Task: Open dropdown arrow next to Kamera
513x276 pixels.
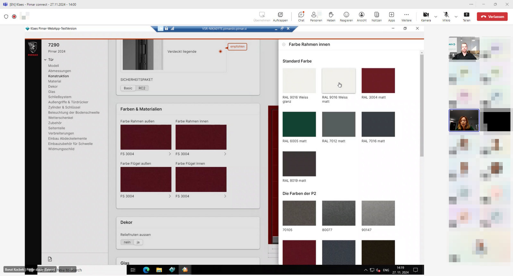Action: point(436,17)
